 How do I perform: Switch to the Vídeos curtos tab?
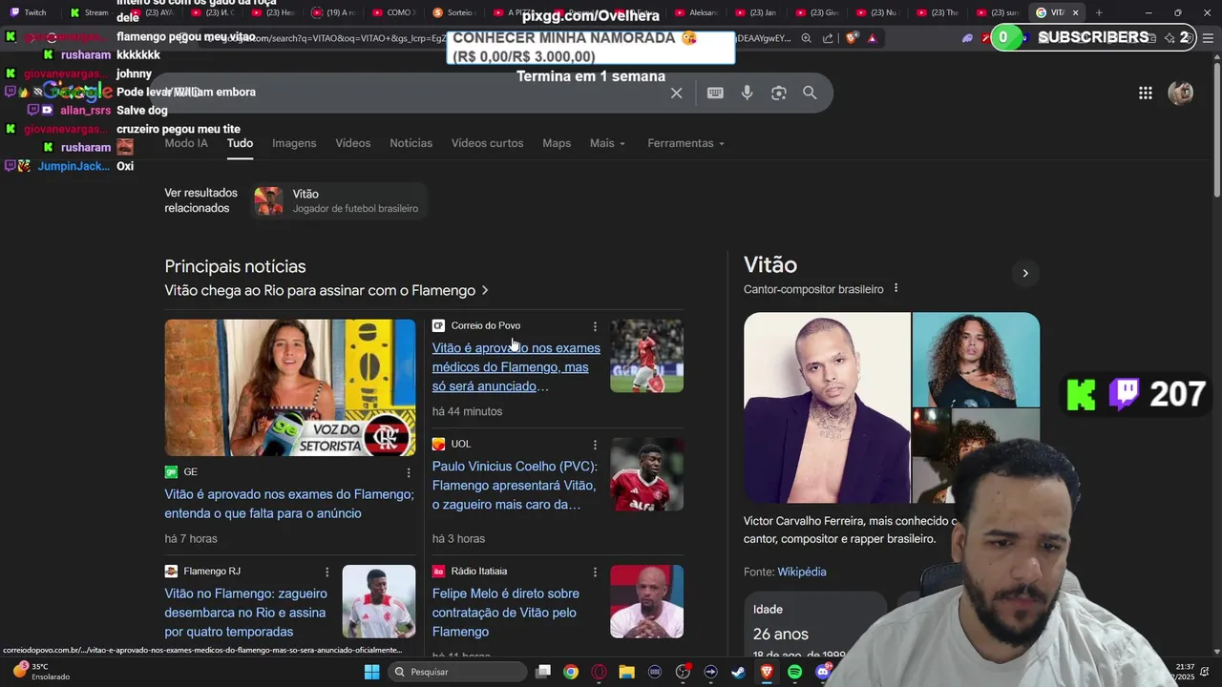tap(487, 143)
